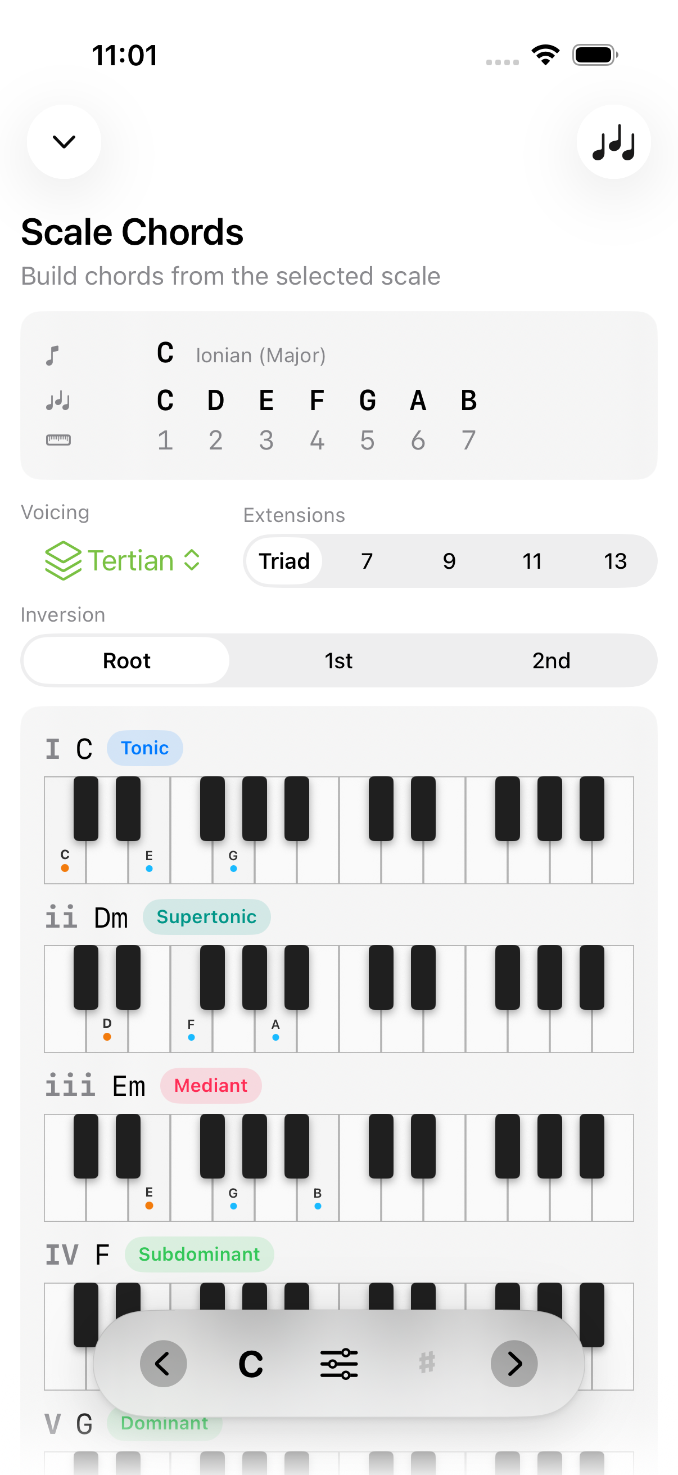Tap the Tonic badge next to chord C
The width and height of the screenshot is (678, 1475).
[x=144, y=748]
